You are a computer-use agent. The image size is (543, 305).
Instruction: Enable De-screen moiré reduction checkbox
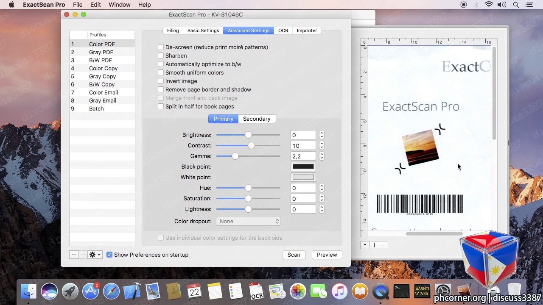pyautogui.click(x=161, y=47)
